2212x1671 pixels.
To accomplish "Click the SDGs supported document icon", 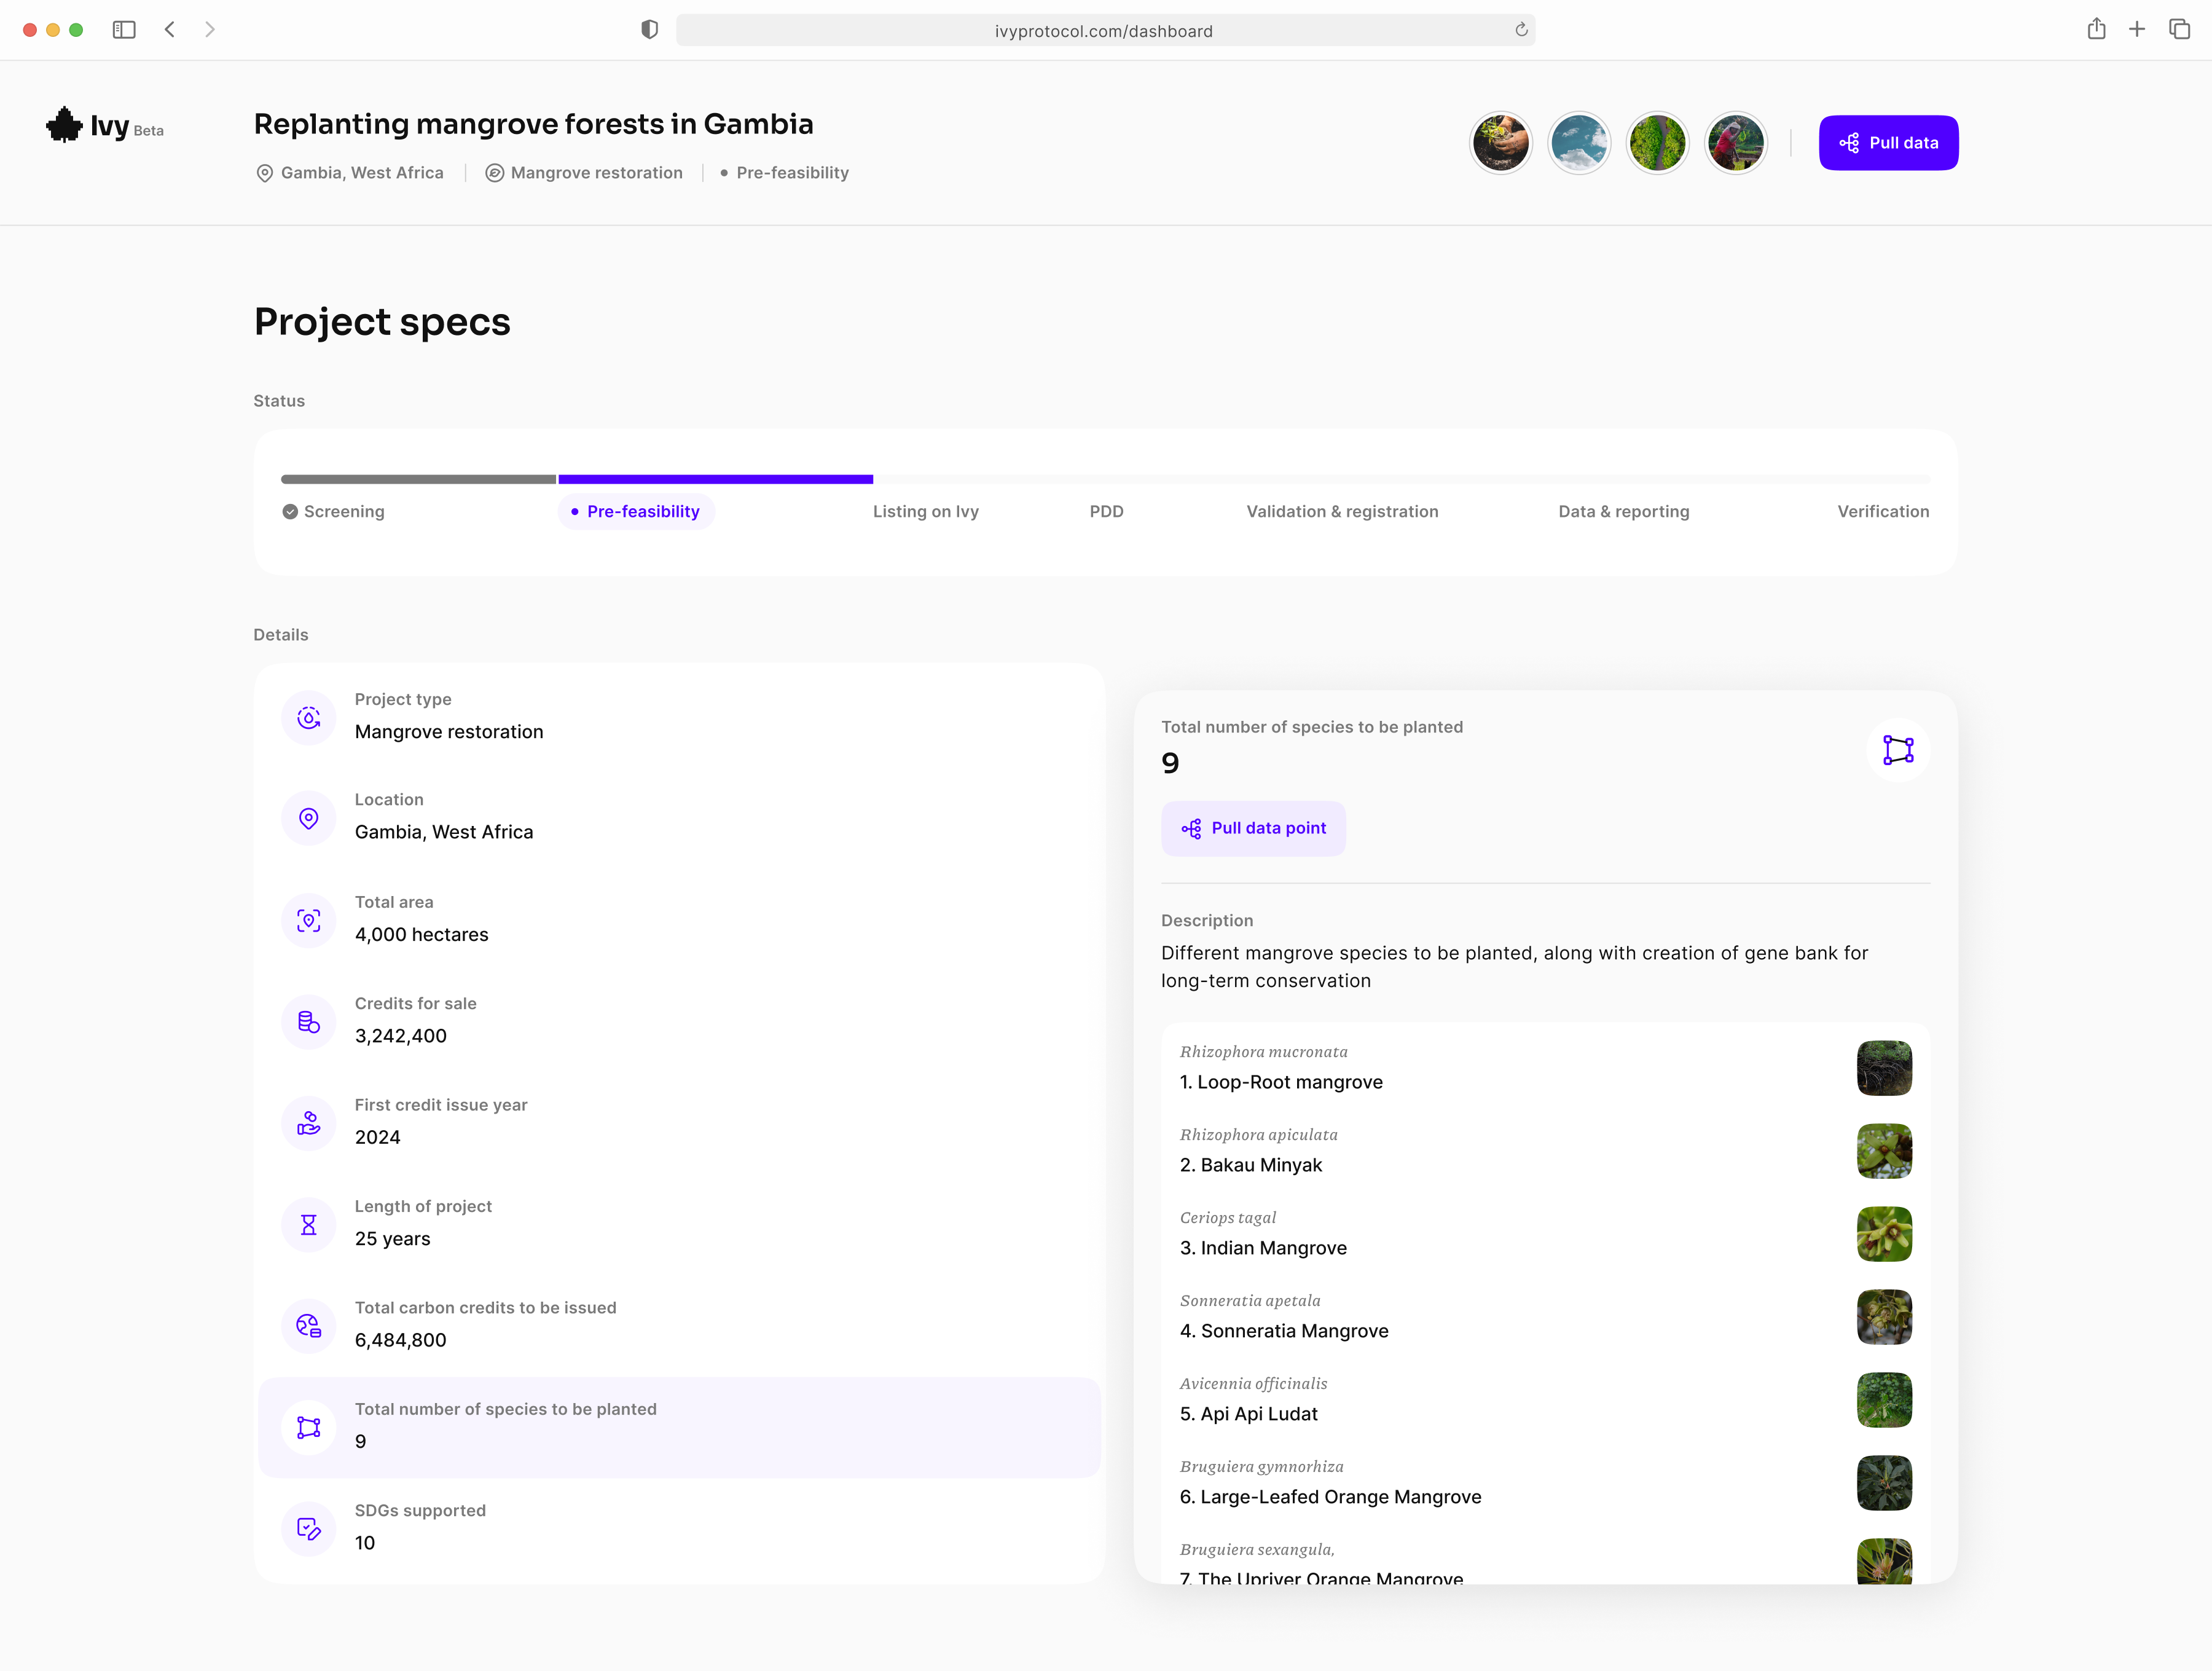I will pyautogui.click(x=308, y=1528).
